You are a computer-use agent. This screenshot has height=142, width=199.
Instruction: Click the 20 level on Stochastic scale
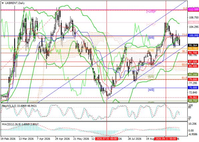point(190,117)
